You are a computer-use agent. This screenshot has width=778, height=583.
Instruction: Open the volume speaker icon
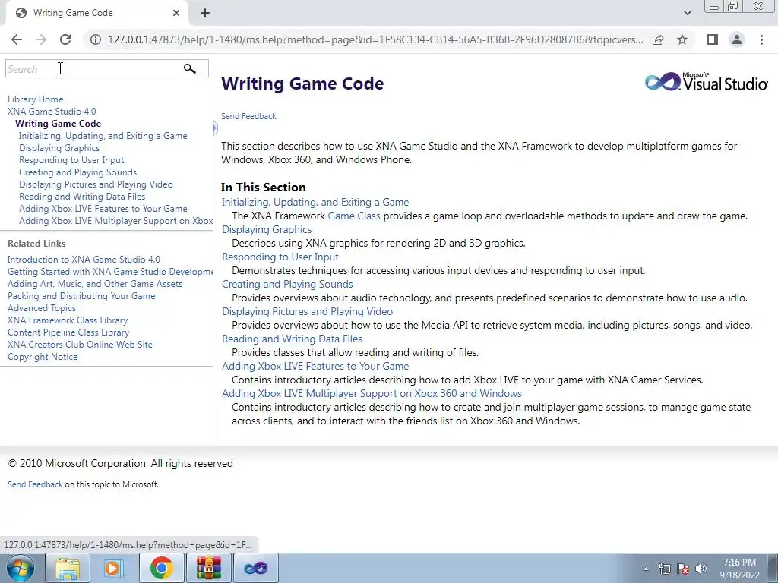click(x=701, y=569)
